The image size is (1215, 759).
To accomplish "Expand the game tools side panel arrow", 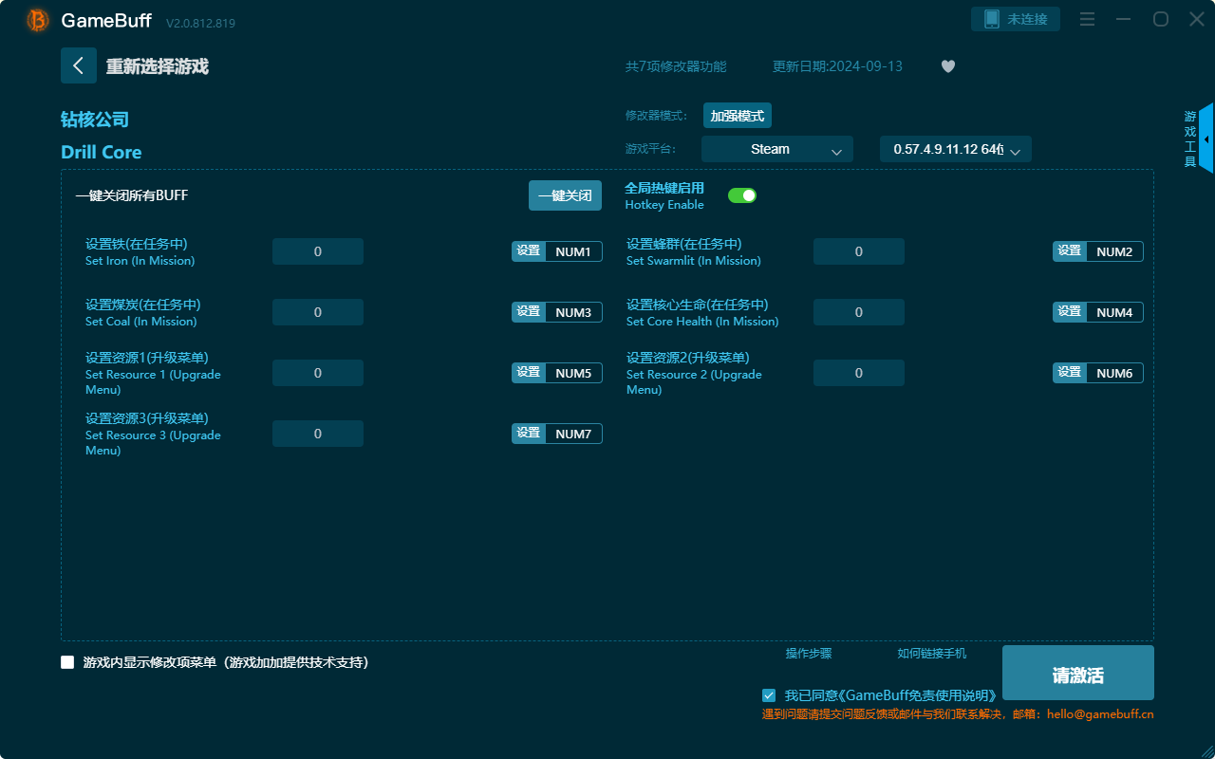I will pyautogui.click(x=1206, y=139).
